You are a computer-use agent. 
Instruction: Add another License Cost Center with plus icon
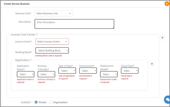tap(162, 38)
